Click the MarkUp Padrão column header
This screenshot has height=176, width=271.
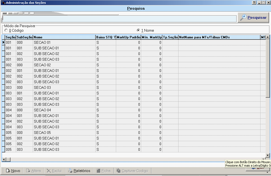point(129,37)
